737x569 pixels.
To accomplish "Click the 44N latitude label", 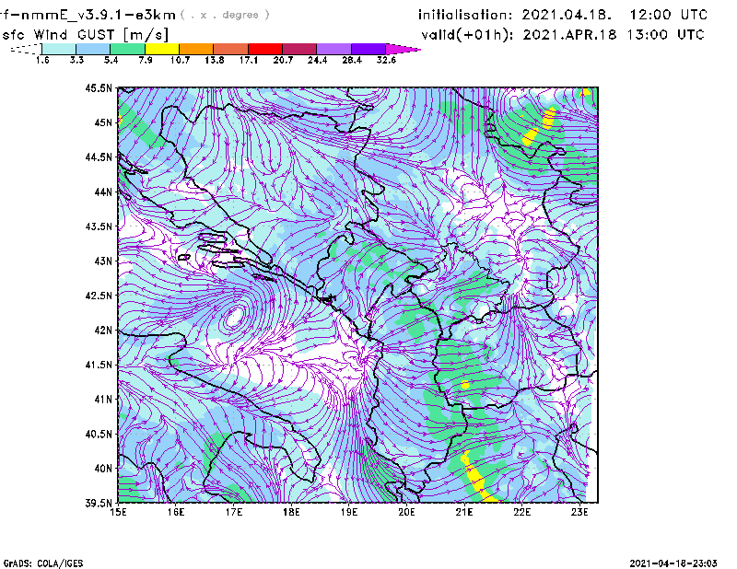I will click(x=103, y=192).
